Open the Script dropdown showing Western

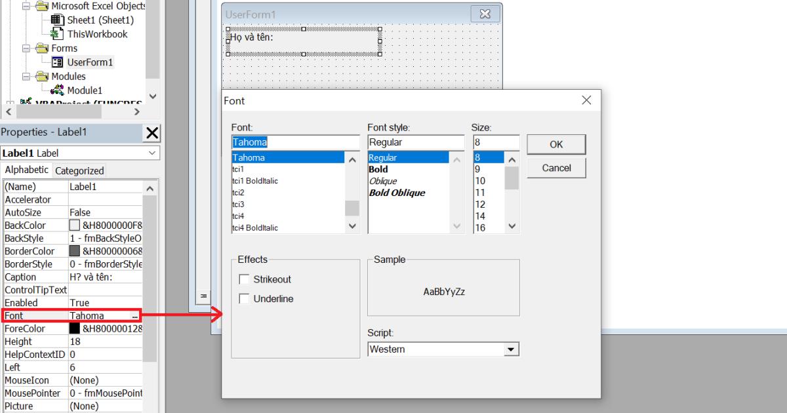512,349
